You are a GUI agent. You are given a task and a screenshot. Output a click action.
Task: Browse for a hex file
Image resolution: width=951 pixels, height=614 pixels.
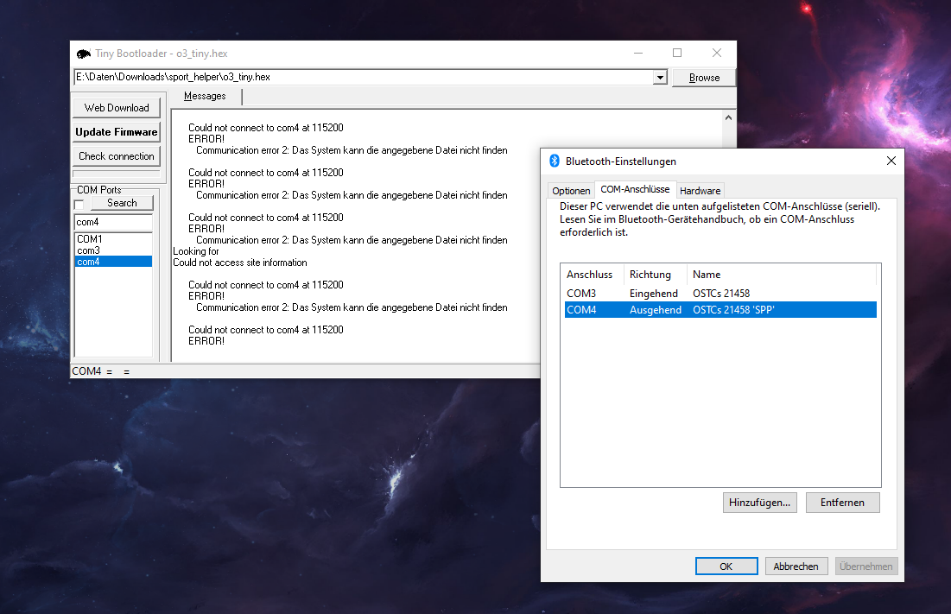click(704, 78)
